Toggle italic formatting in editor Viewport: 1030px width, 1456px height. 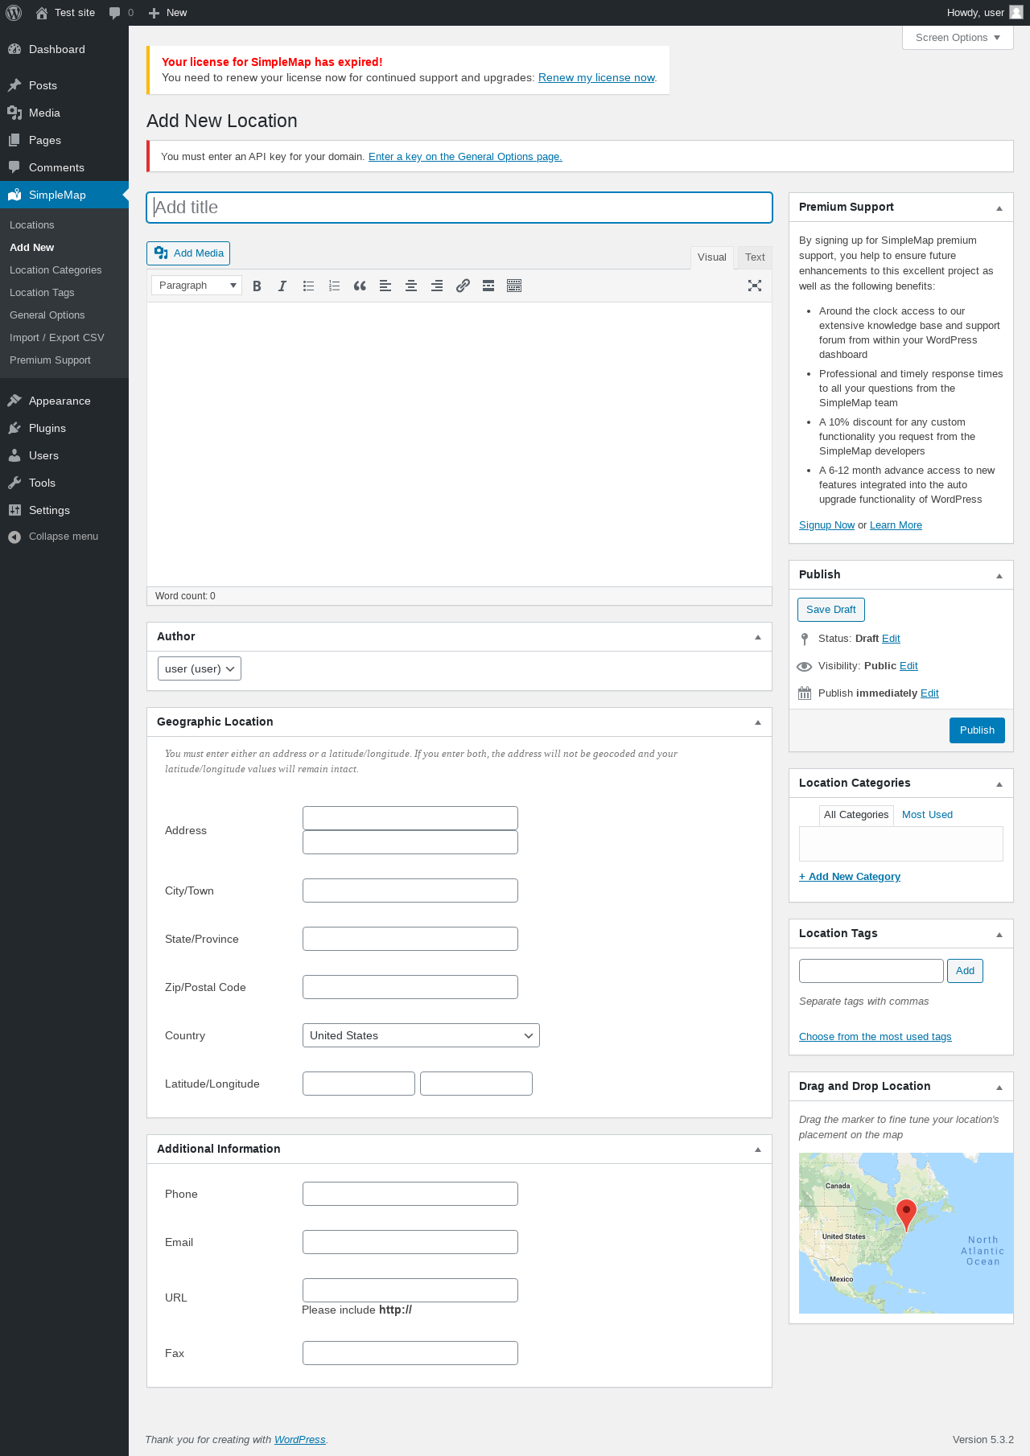tap(282, 286)
